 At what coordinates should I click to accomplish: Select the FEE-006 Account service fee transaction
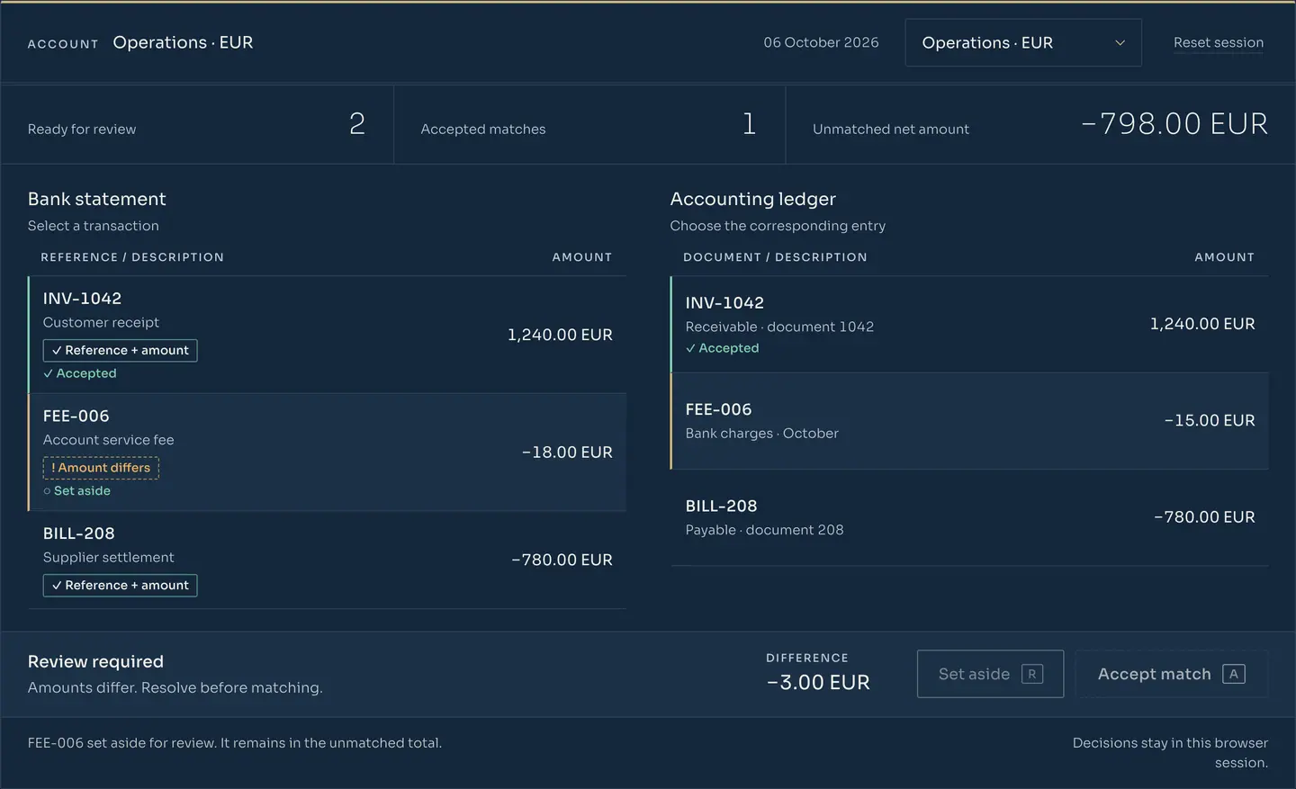coord(328,453)
